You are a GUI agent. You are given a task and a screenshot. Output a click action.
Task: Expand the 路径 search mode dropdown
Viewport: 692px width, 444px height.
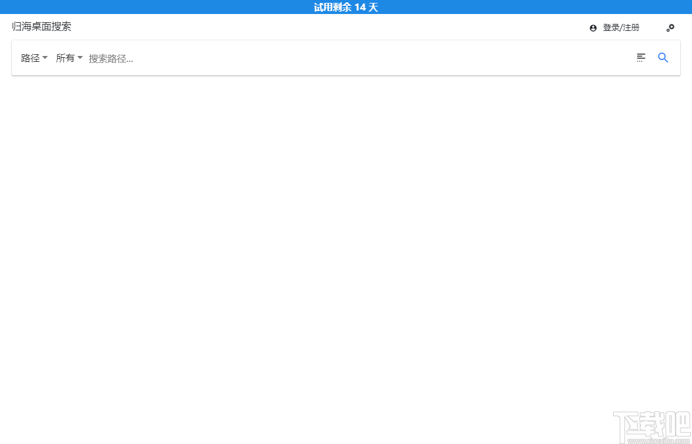34,58
